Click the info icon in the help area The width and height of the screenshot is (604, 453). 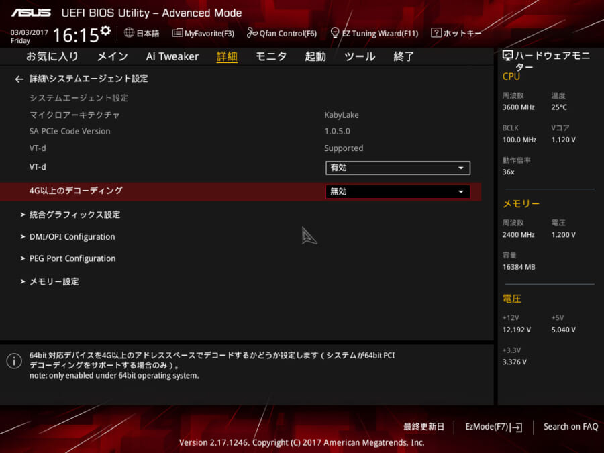[14, 361]
